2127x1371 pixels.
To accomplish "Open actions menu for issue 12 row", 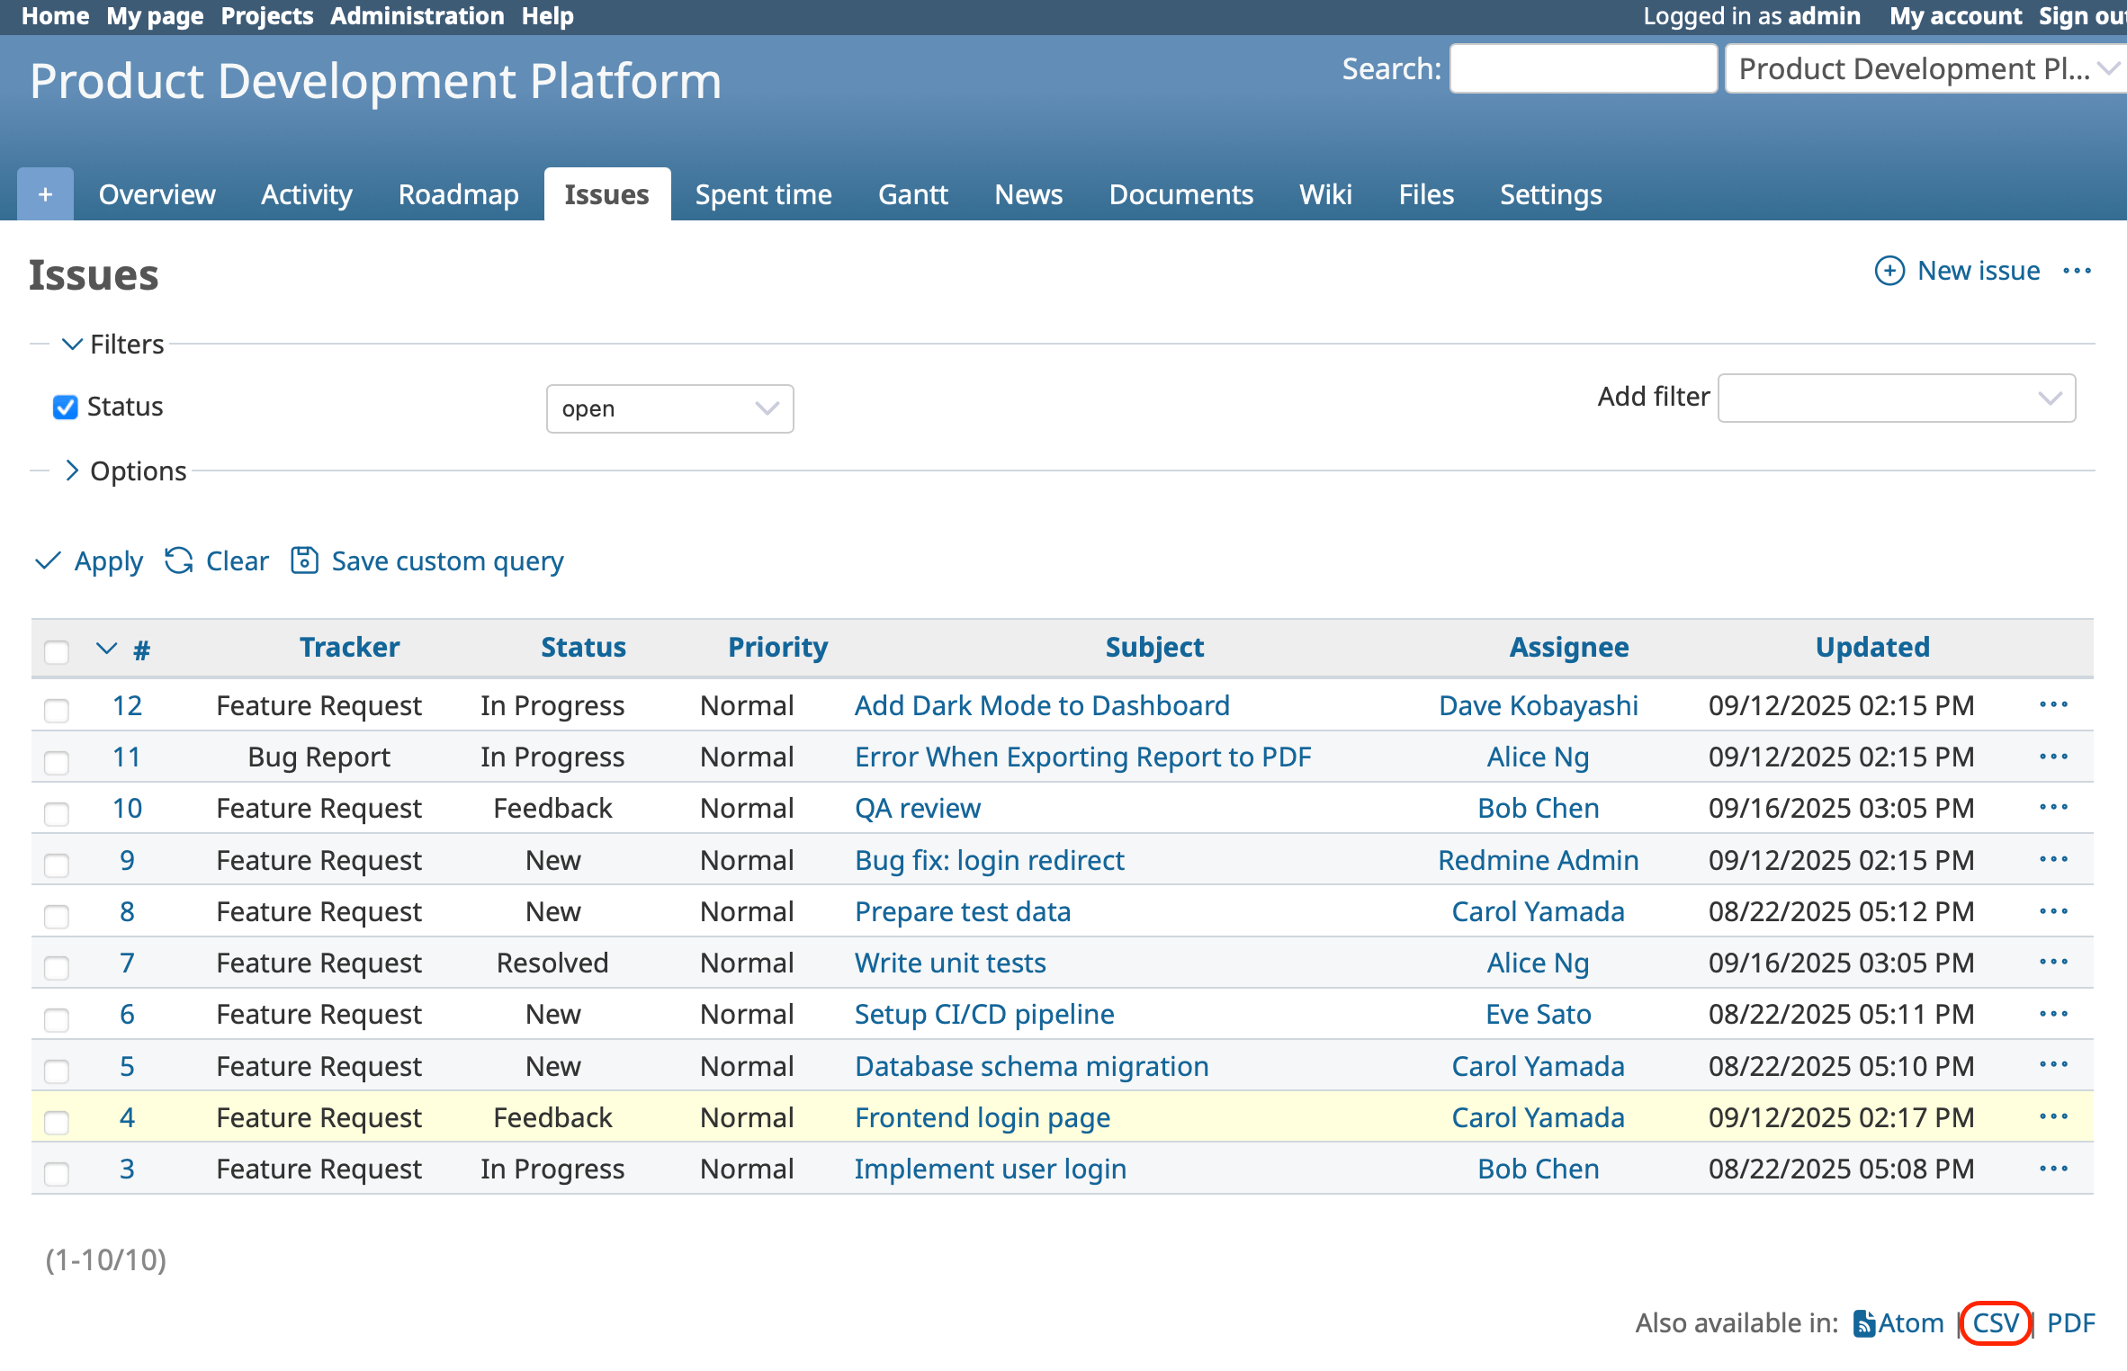I will coord(2053,704).
